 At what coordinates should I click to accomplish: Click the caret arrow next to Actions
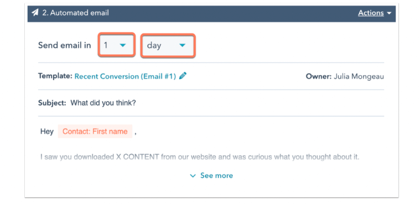(389, 13)
